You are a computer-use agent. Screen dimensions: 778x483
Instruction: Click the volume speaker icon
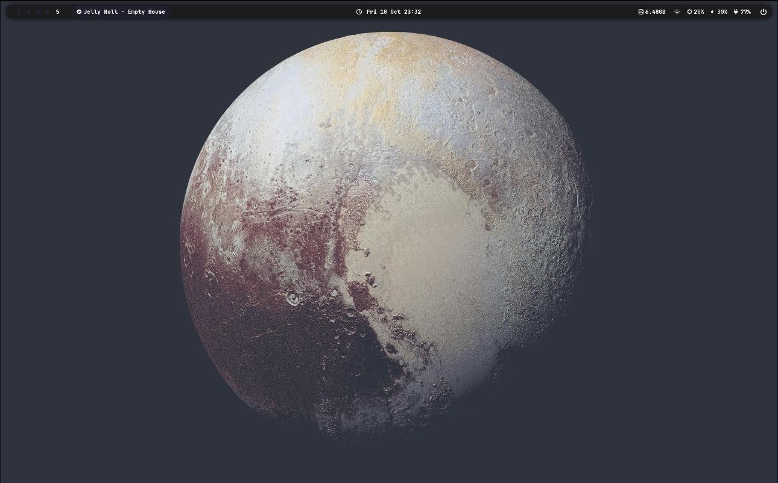pos(712,11)
